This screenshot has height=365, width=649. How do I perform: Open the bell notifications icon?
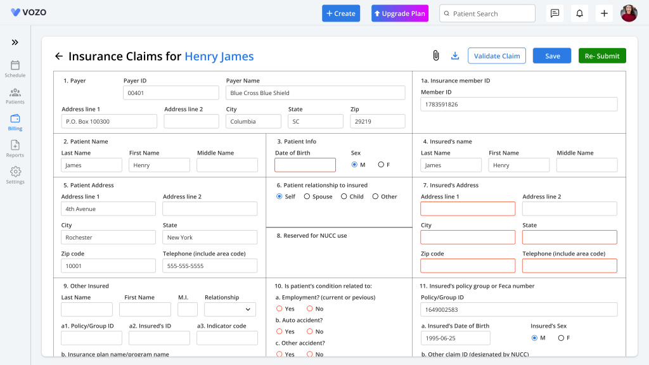pyautogui.click(x=579, y=13)
